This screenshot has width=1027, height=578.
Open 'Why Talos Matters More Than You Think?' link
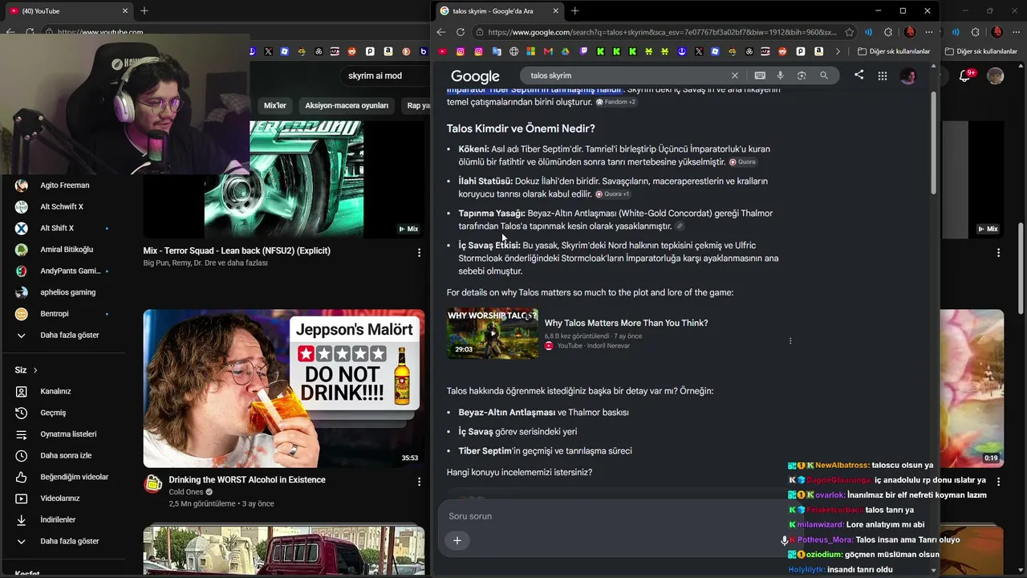pos(626,323)
